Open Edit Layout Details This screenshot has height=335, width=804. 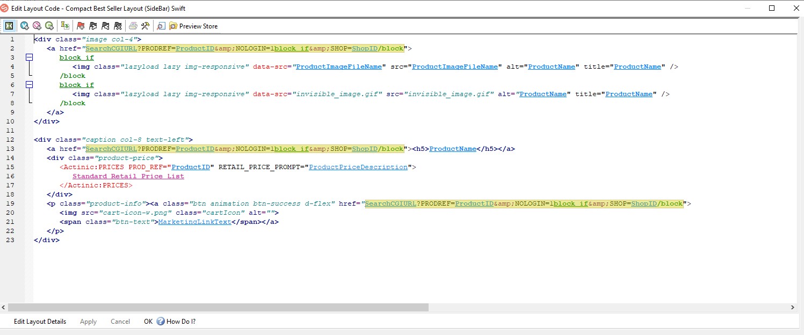[x=40, y=322]
